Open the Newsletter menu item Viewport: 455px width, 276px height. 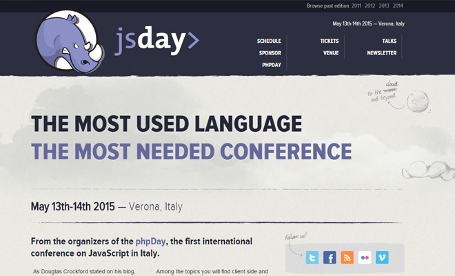click(x=382, y=53)
